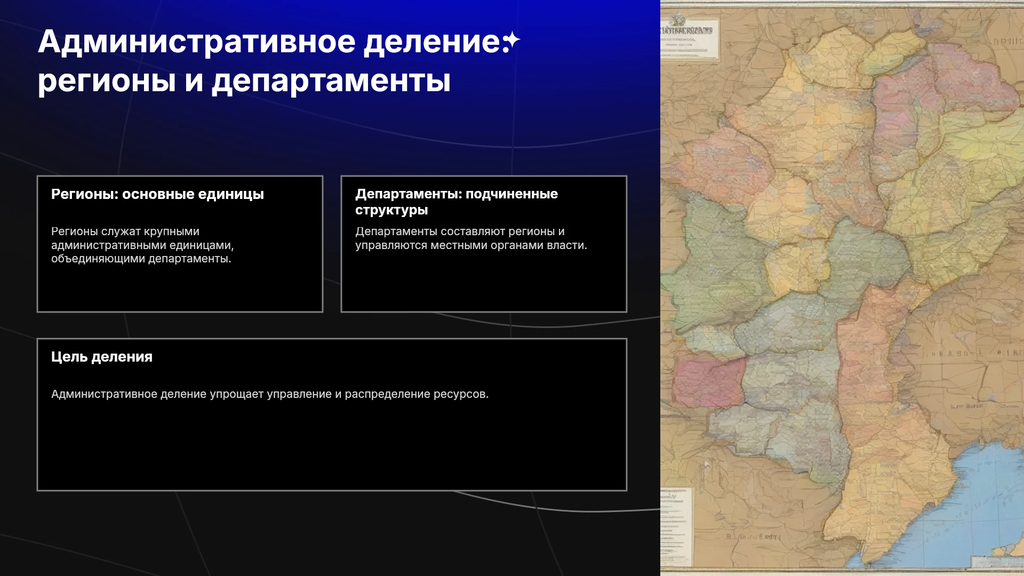The image size is (1024, 576).
Task: Click the subtitle line "регионы и департаменты"
Action: coord(244,81)
